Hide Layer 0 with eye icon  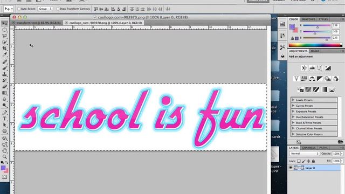(x=291, y=168)
